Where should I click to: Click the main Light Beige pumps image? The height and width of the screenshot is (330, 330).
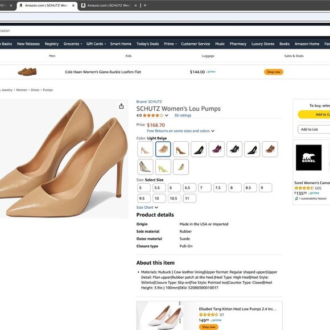tap(64, 159)
